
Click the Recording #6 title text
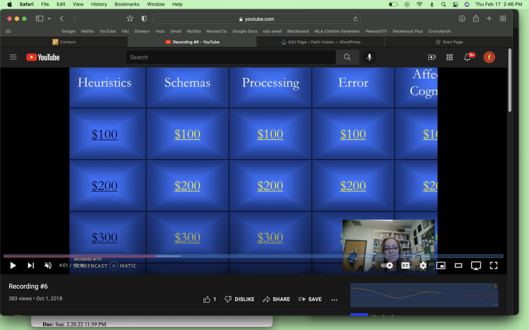click(28, 286)
